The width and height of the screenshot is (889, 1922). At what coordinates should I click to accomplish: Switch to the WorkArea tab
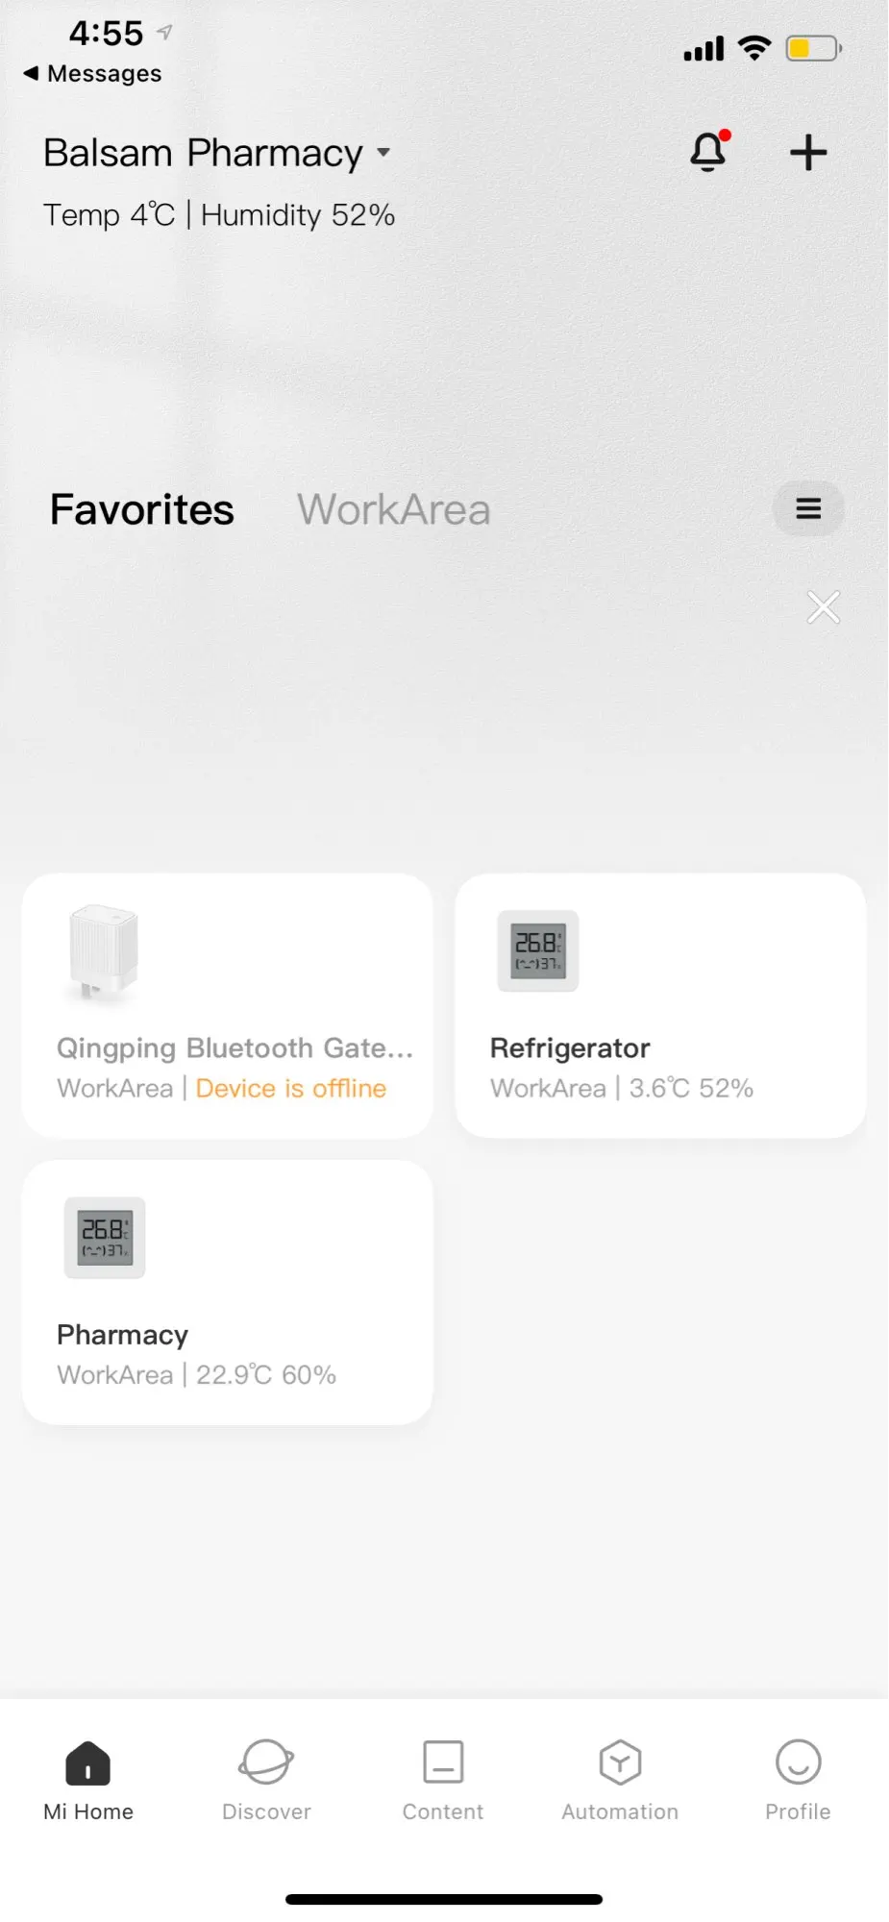click(x=393, y=509)
